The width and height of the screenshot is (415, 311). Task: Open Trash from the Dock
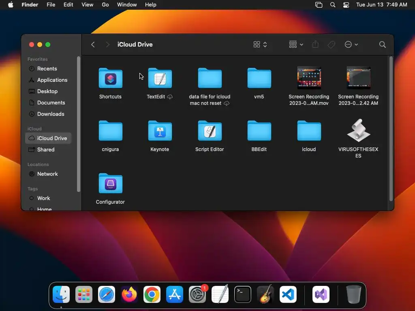[x=353, y=294]
